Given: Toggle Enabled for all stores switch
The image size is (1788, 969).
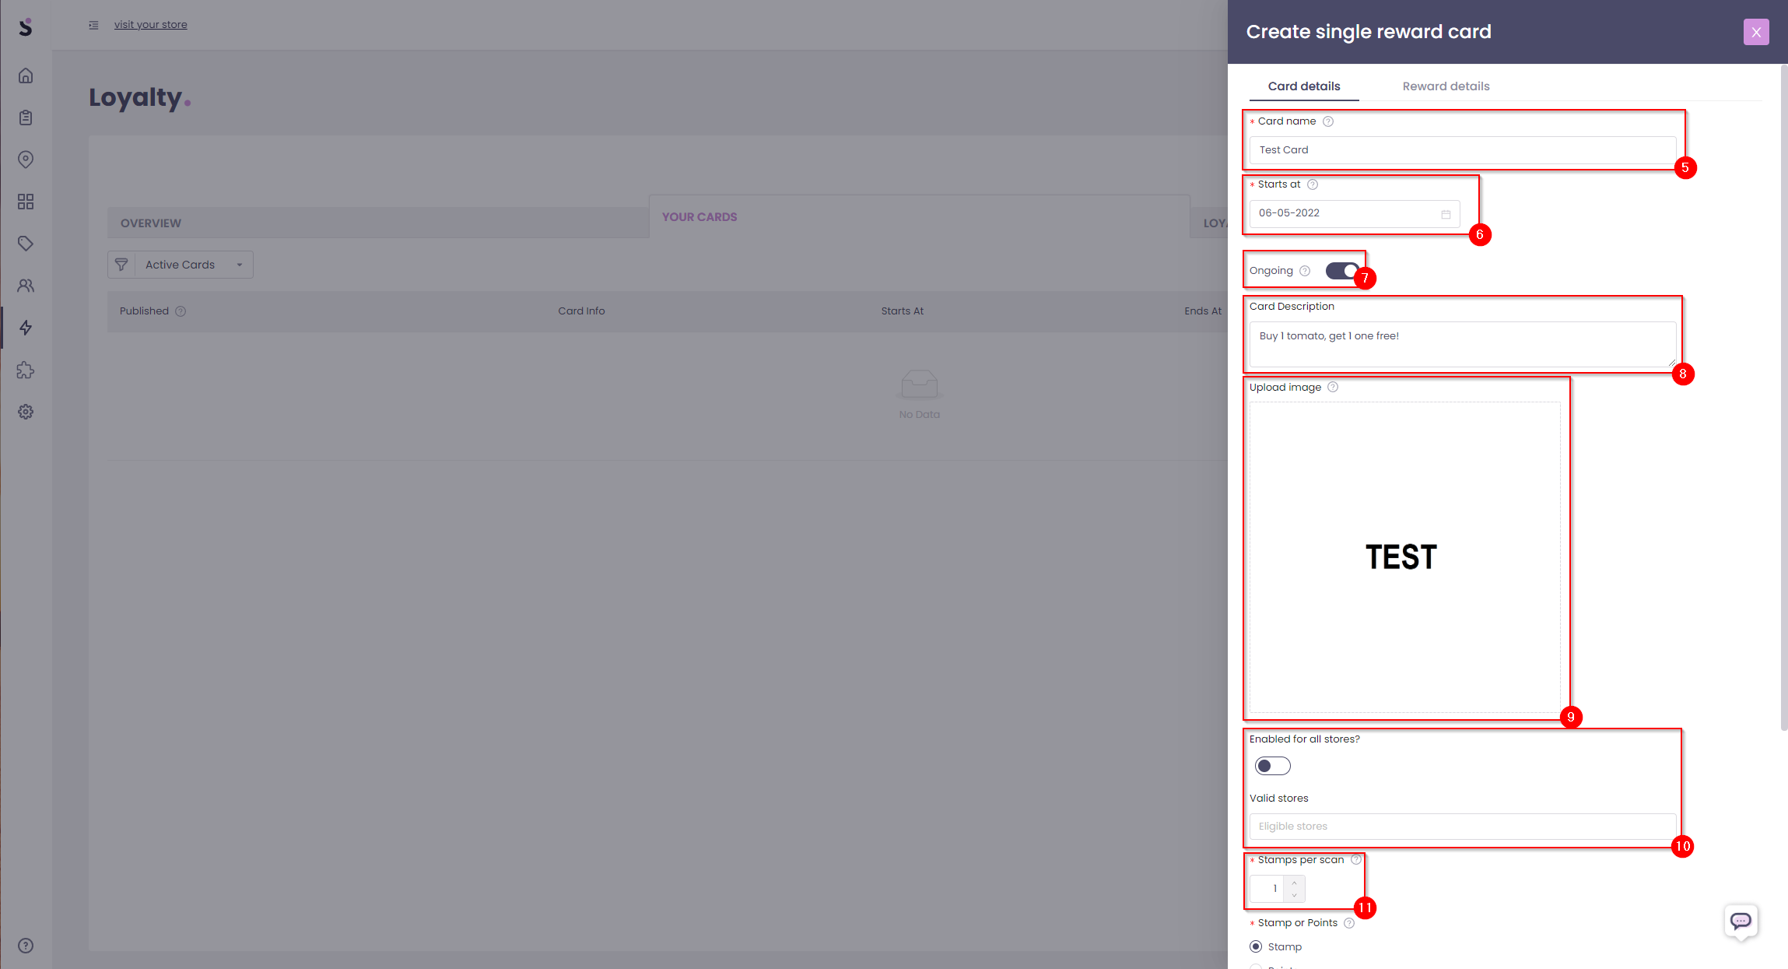Looking at the screenshot, I should coord(1273,766).
